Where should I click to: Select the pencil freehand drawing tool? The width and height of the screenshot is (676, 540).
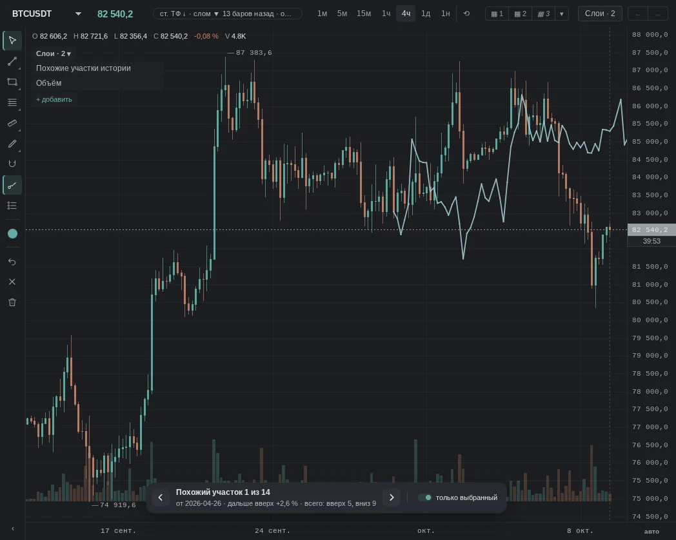12,144
